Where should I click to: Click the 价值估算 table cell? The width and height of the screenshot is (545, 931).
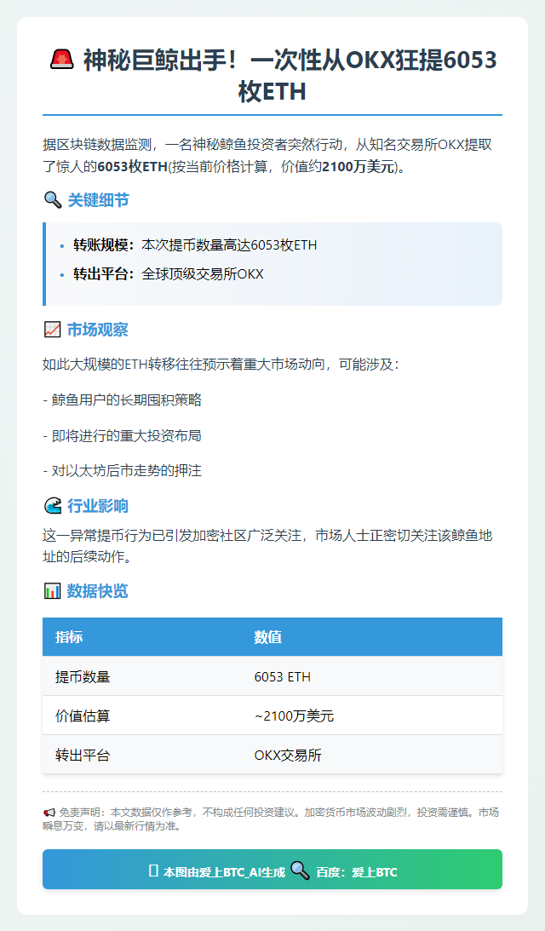click(83, 716)
